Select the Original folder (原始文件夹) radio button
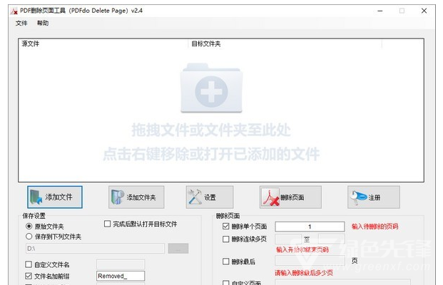This screenshot has width=443, height=285. tap(29, 227)
